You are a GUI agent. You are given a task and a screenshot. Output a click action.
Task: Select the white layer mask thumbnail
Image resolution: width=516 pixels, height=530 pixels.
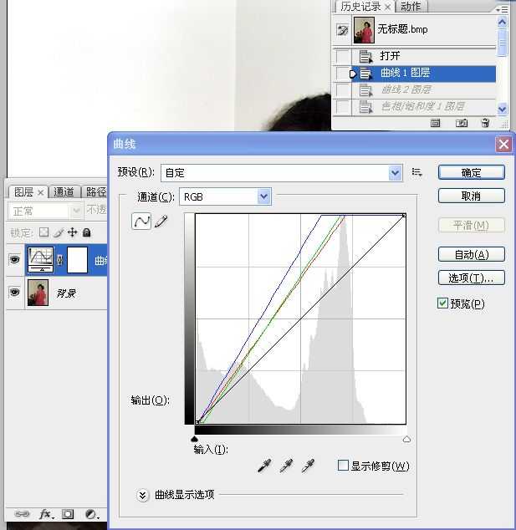coord(77,260)
